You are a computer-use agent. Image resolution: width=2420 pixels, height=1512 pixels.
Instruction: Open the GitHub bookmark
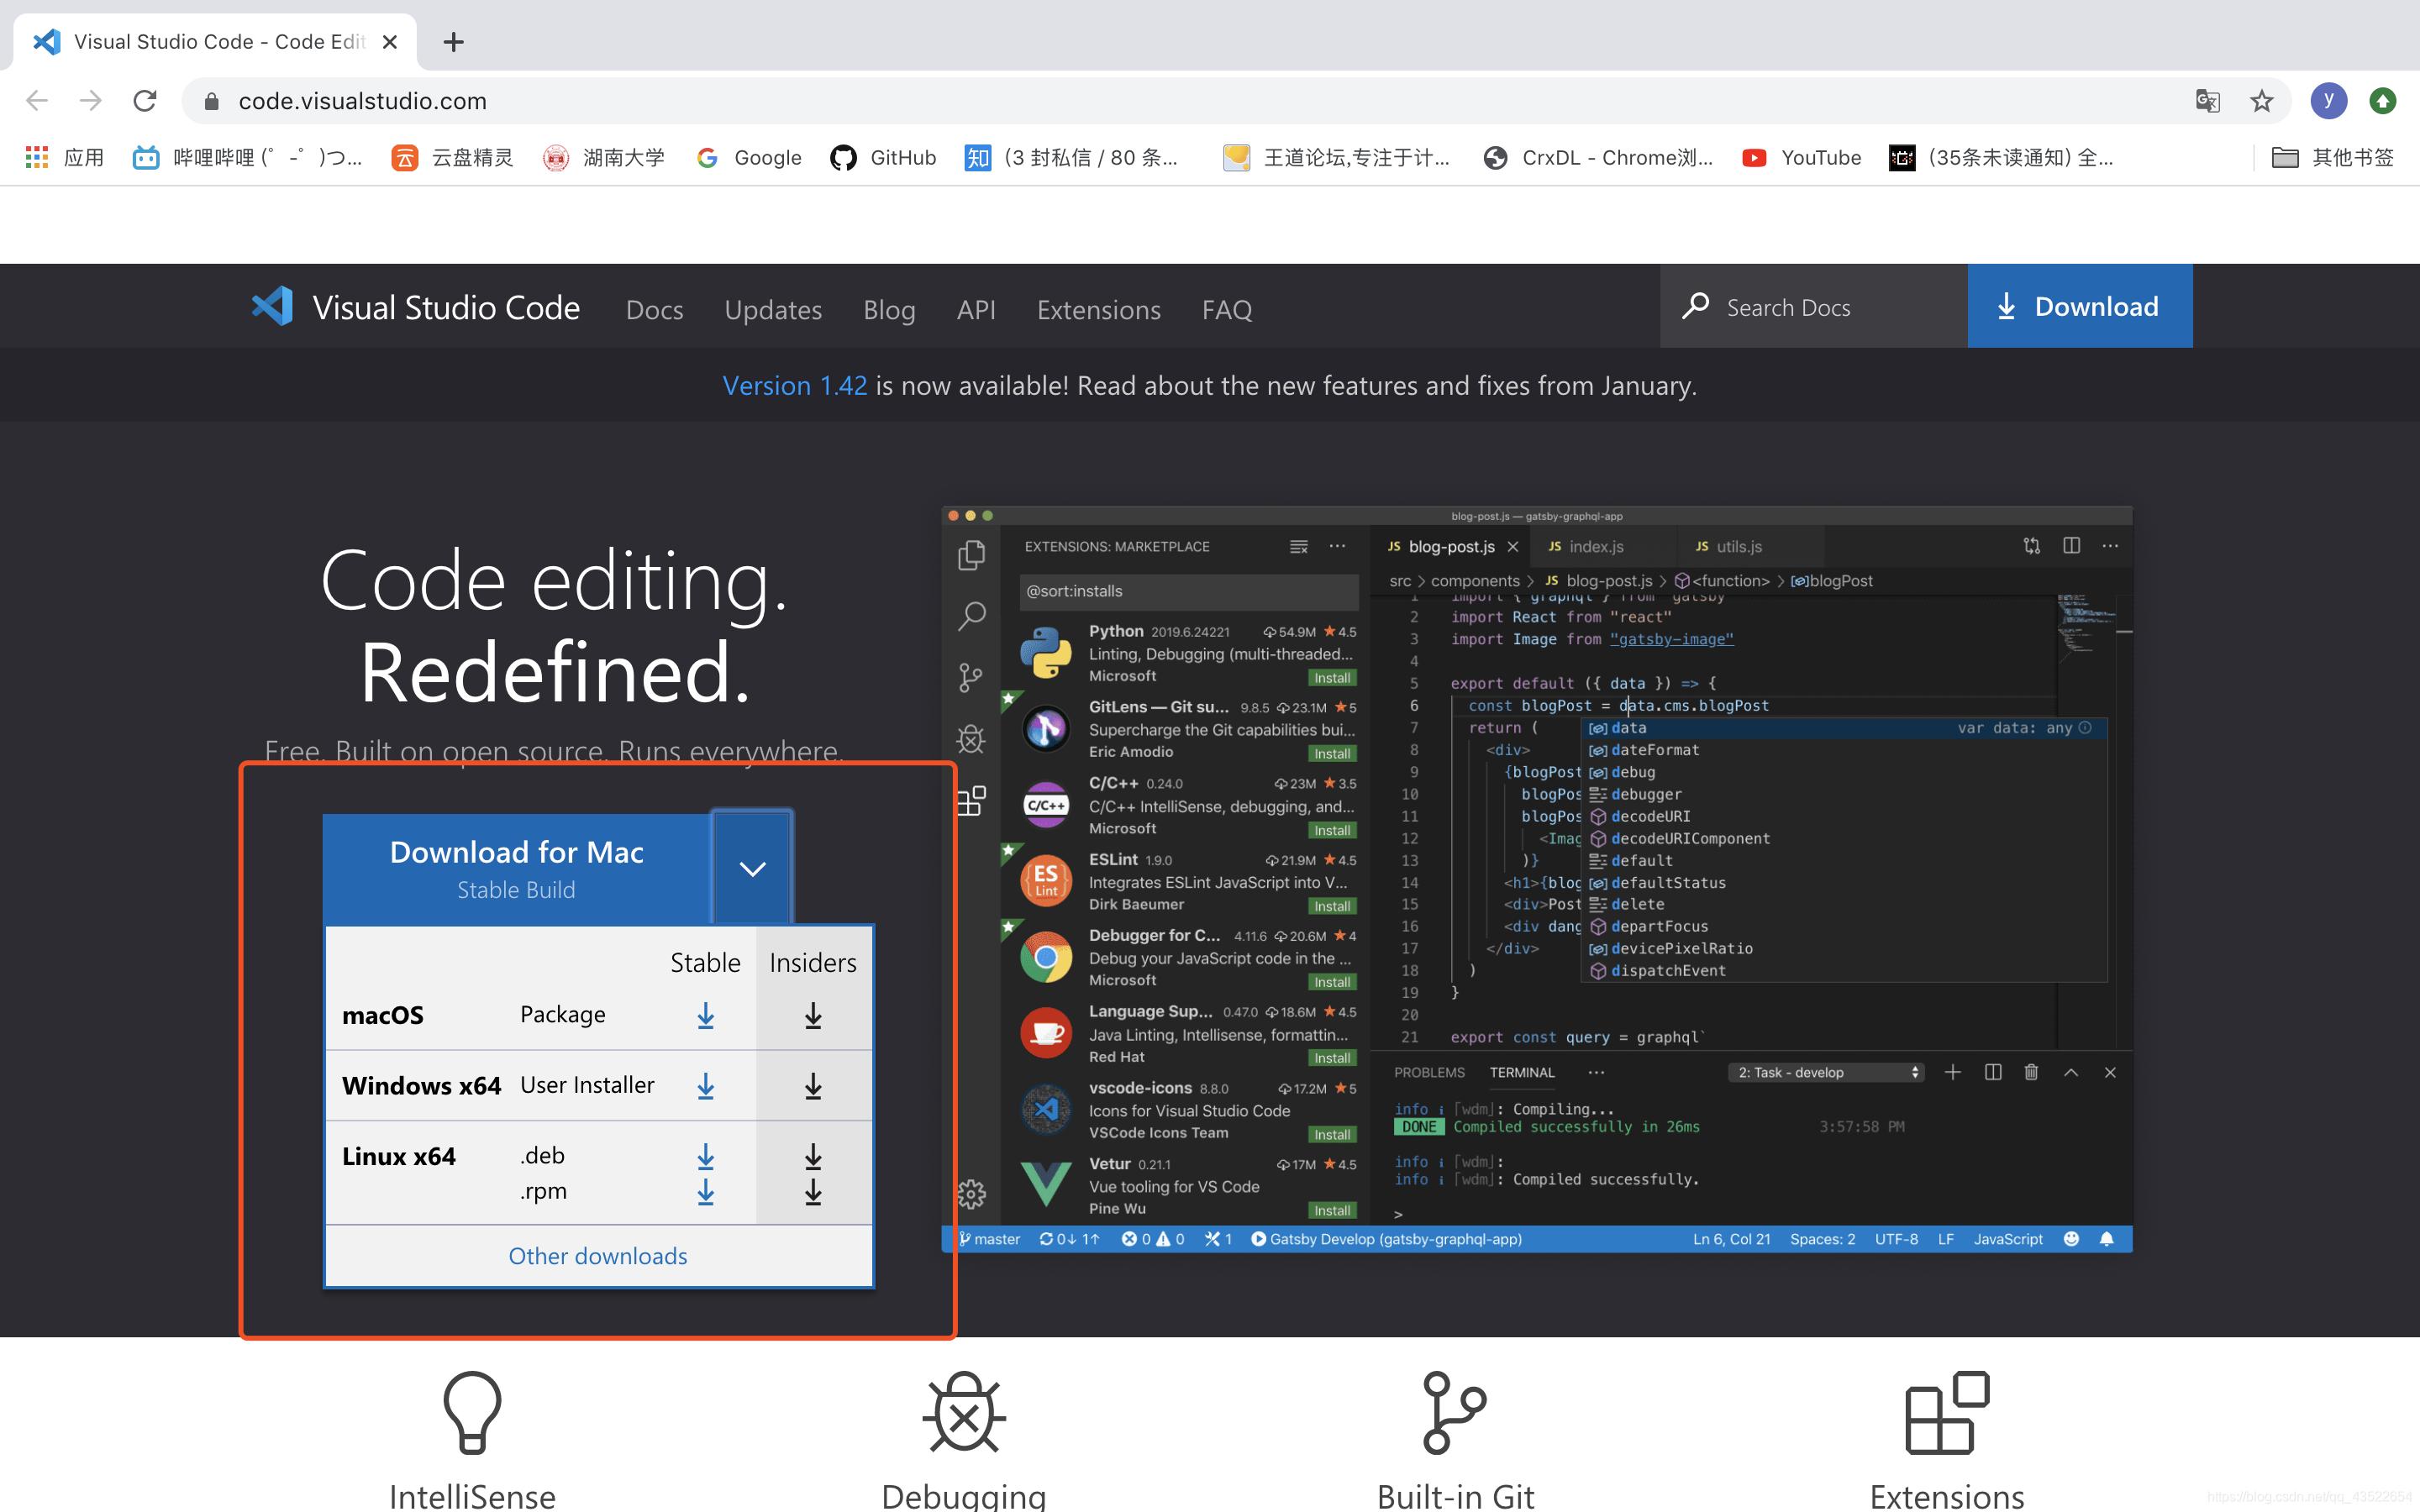click(884, 158)
